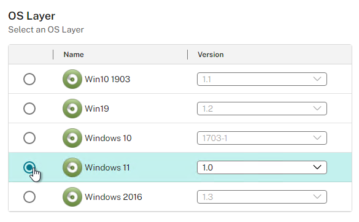Sort by the Version column header

click(210, 55)
